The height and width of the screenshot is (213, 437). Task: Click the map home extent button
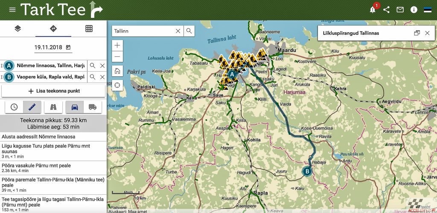coord(117,71)
